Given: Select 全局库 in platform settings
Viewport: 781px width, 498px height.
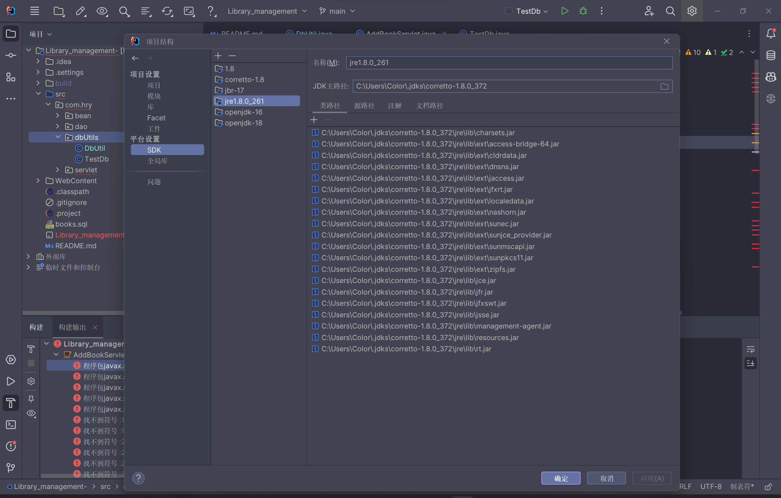Looking at the screenshot, I should point(157,161).
